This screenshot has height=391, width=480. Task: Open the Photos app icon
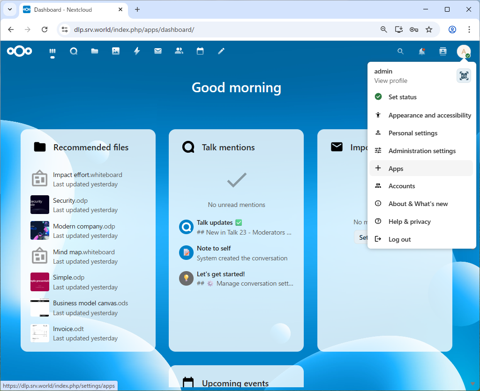coord(116,51)
